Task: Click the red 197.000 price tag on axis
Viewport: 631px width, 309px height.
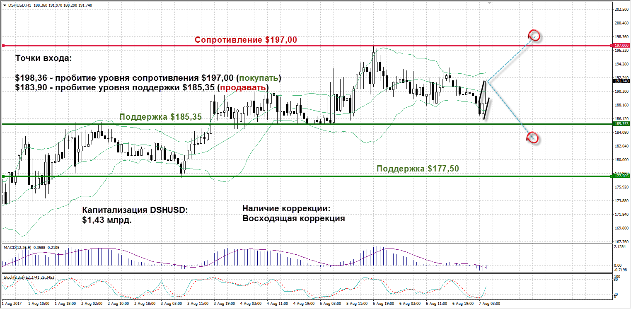Action: point(621,46)
